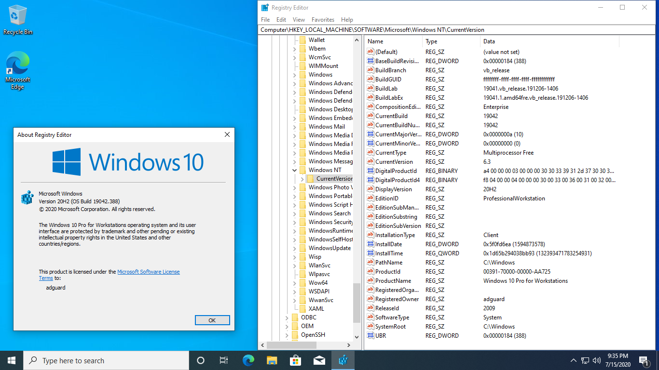Image resolution: width=659 pixels, height=370 pixels.
Task: Open Microsoft Store from the taskbar
Action: coord(295,360)
